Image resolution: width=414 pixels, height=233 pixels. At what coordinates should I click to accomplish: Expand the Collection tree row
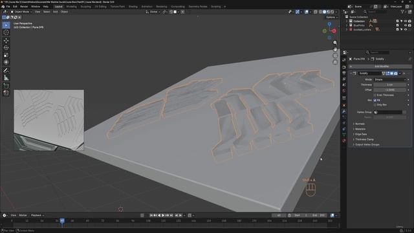coord(347,21)
